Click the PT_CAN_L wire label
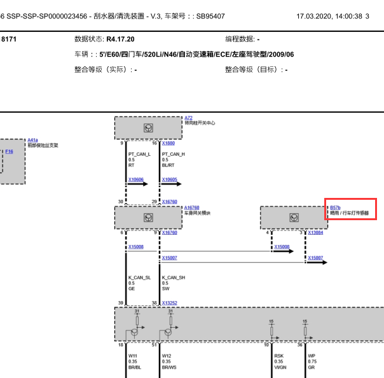Viewport: 384px width, 378px height. click(x=139, y=154)
